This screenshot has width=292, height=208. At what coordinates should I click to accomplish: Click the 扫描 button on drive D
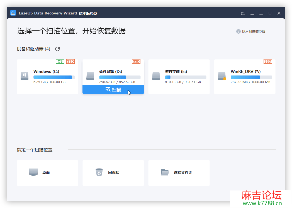113,90
